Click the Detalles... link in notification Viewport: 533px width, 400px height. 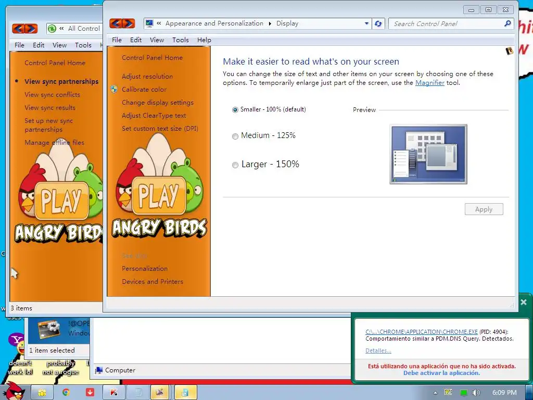point(378,351)
